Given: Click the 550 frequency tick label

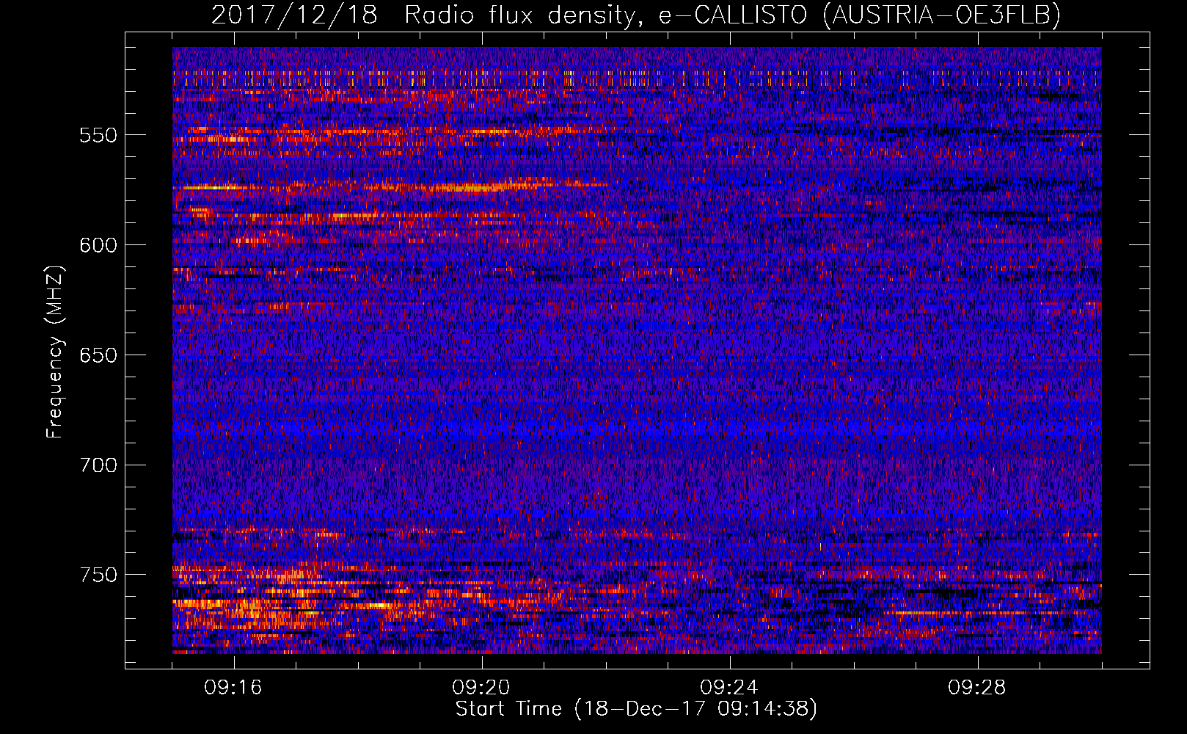Looking at the screenshot, I should 98,135.
